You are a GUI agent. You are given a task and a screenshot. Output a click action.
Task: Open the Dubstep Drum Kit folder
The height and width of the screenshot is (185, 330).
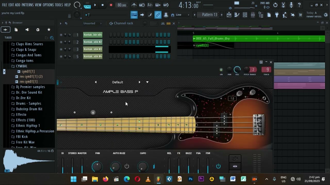(x=29, y=109)
